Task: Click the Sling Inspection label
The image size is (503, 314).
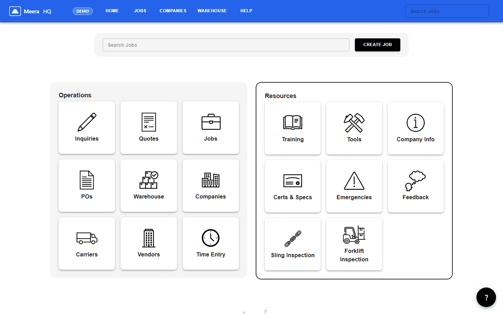Action: click(x=293, y=255)
